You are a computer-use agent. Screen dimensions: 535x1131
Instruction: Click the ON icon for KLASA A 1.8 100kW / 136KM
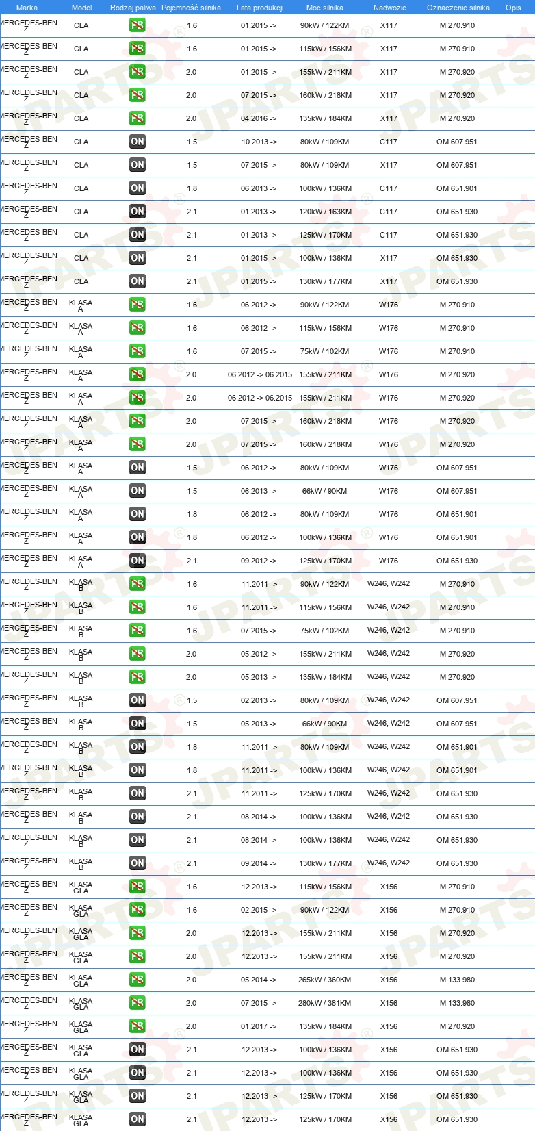coord(138,537)
